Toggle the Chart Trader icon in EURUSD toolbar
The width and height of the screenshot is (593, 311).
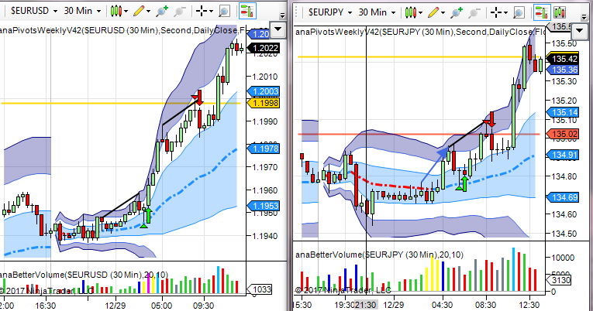pos(247,11)
